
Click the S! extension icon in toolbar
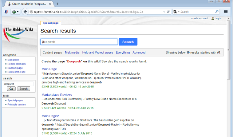(x=6, y=12)
